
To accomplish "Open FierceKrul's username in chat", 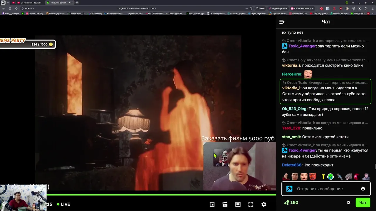I will pyautogui.click(x=292, y=74).
